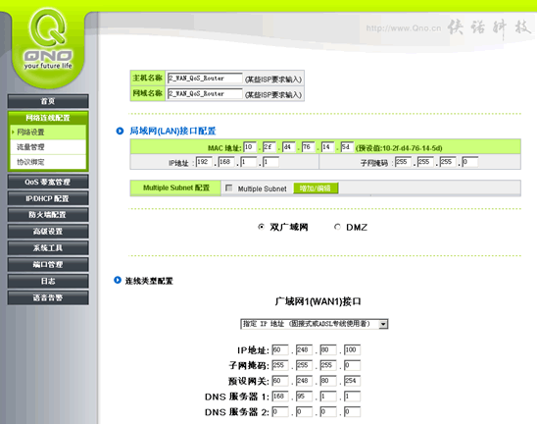Click the blue arrow icon beside 局域网(LAN)接口配置
Screen dimensions: 538x425
pyautogui.click(x=120, y=131)
